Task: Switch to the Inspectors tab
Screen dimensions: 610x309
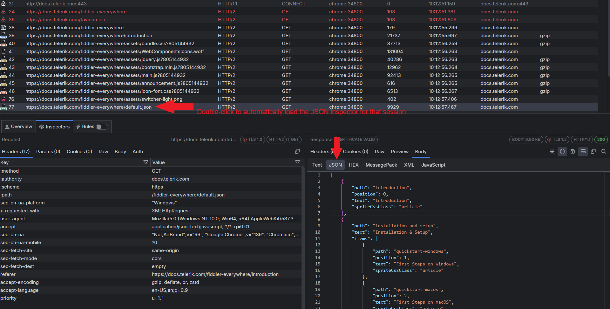Action: [x=54, y=127]
